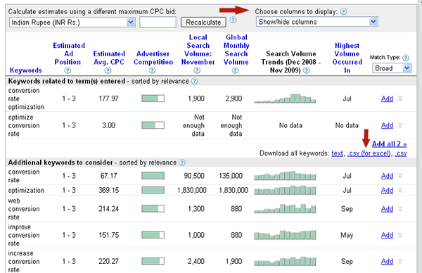Expand options arrow for increase conversion rate row

pyautogui.click(x=400, y=261)
